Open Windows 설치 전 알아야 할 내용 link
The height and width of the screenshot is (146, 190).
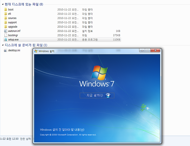62,130
